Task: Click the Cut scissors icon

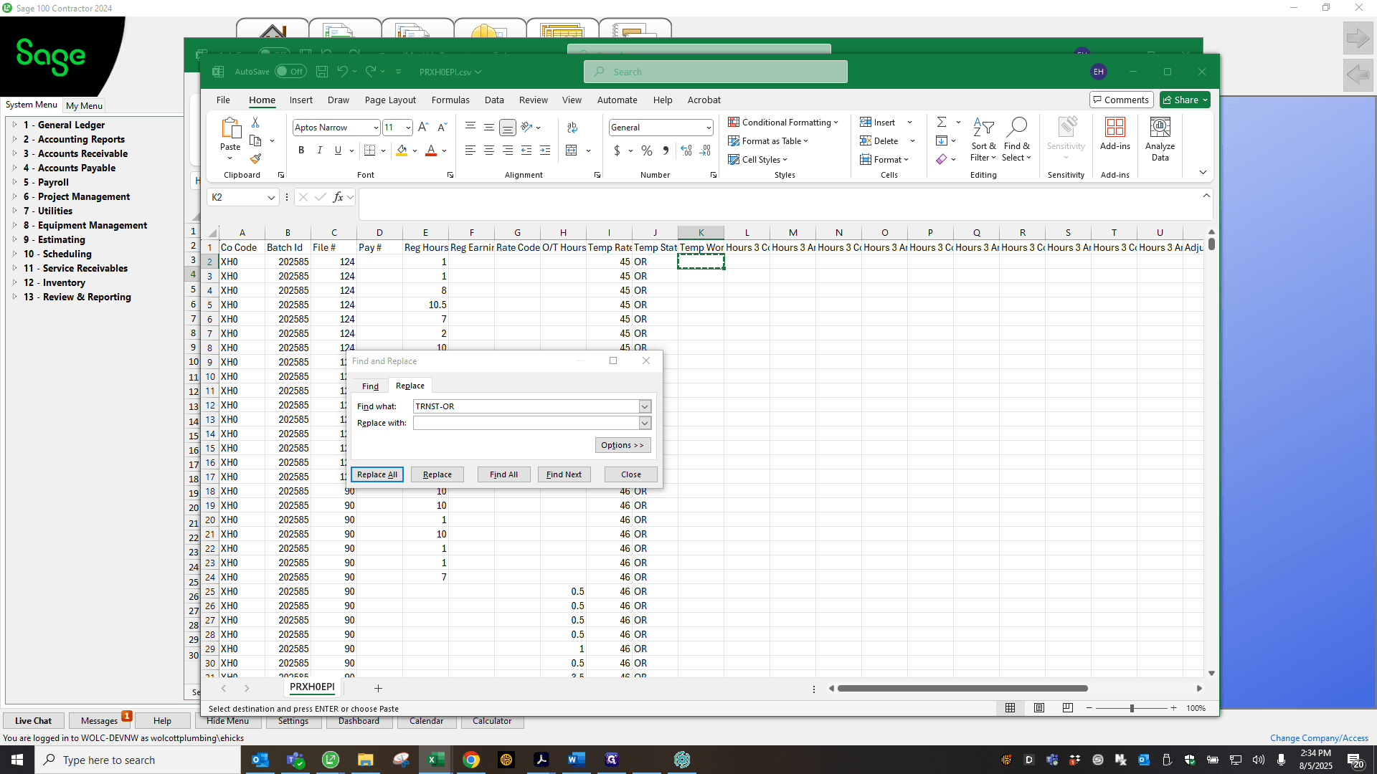Action: pos(255,123)
